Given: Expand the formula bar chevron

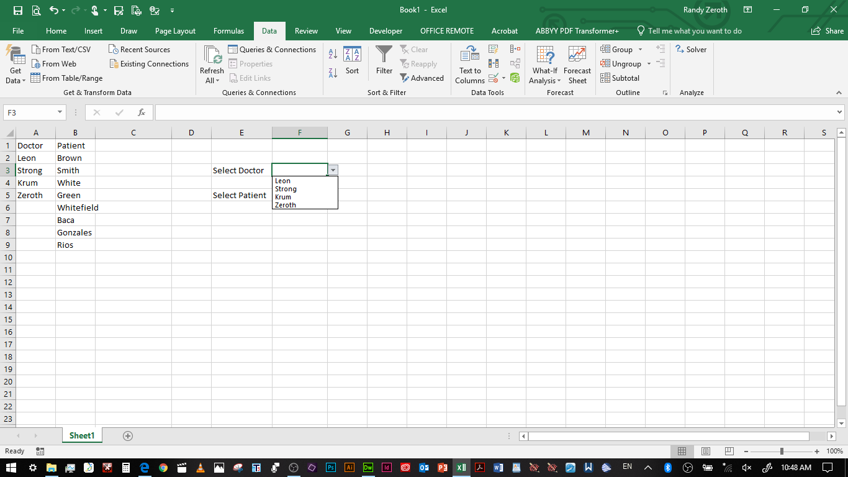Looking at the screenshot, I should [x=840, y=112].
